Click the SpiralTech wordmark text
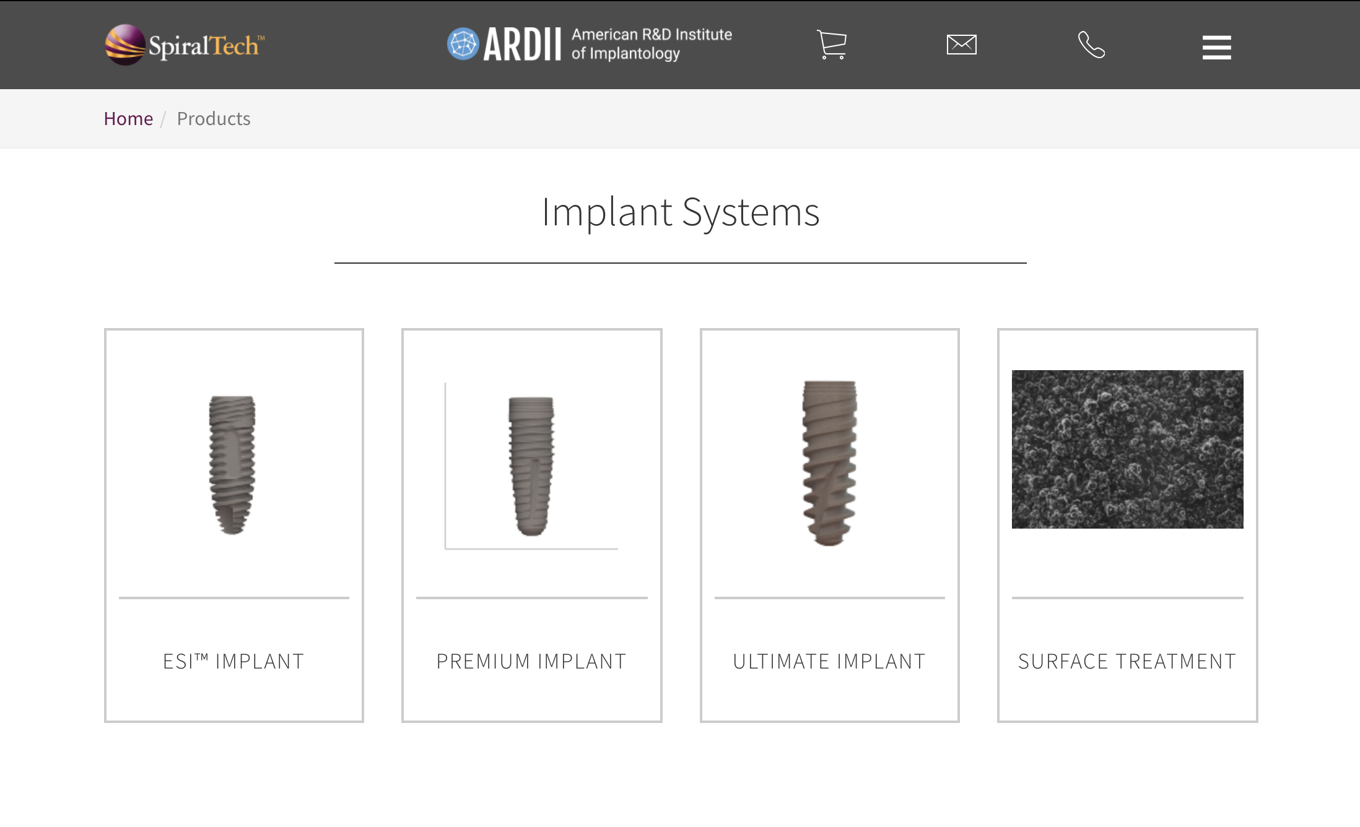 (x=204, y=46)
